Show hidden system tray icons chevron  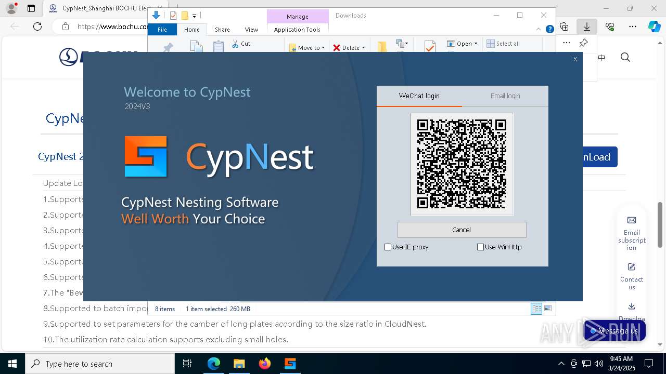[561, 364]
